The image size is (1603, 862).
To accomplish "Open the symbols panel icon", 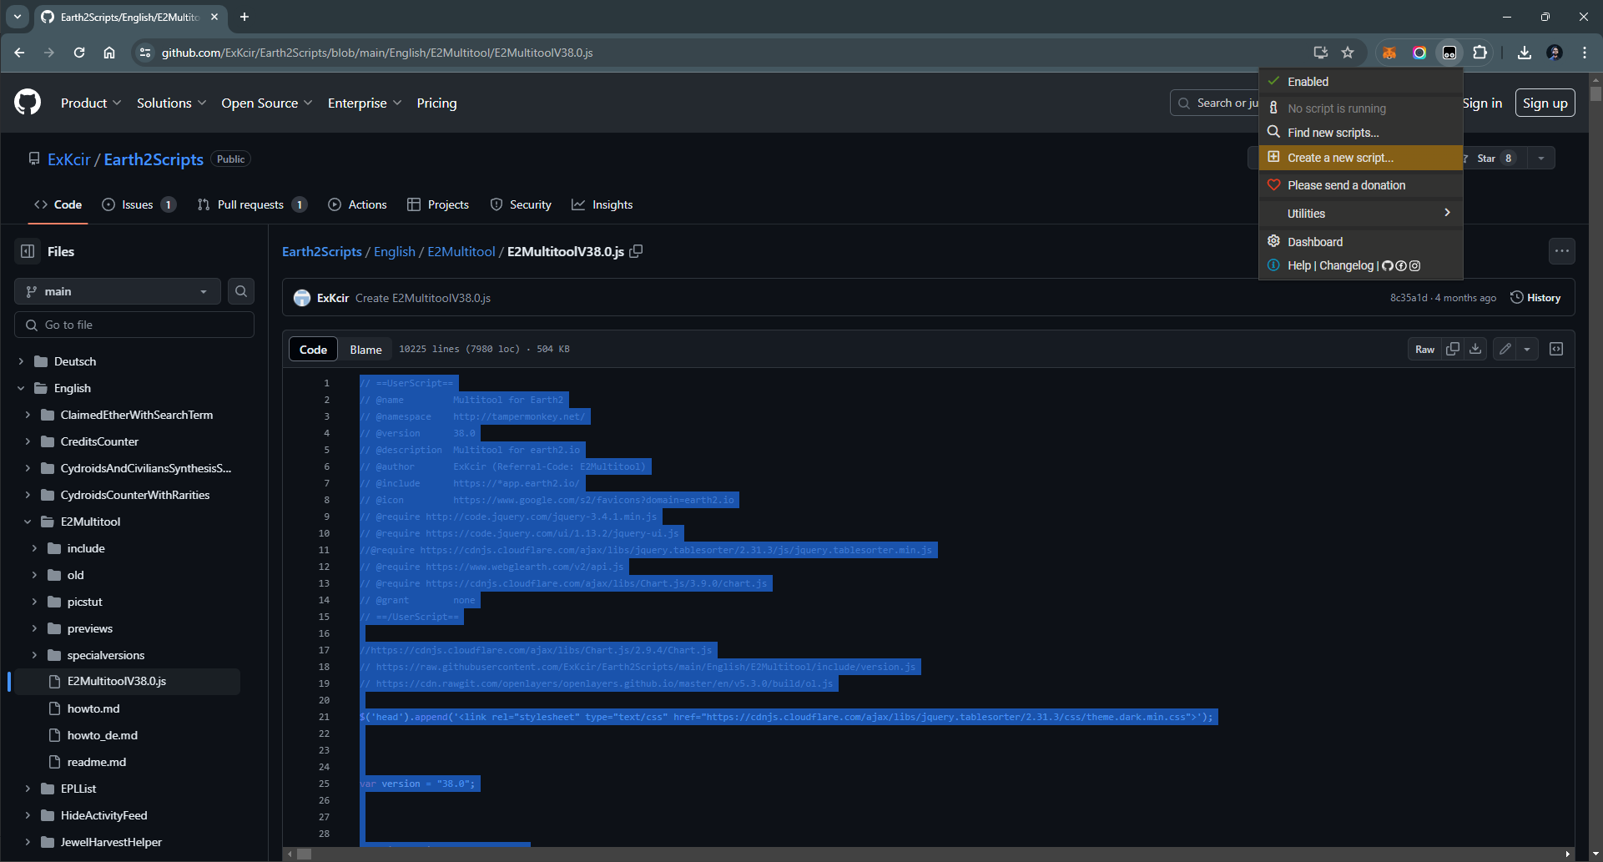I will point(1556,349).
